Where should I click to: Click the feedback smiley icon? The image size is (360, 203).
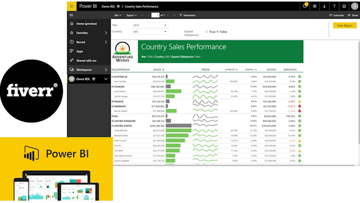(x=344, y=6)
